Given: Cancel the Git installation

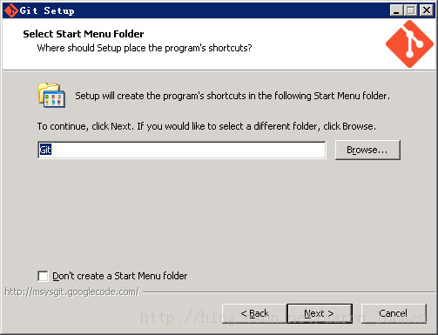Looking at the screenshot, I should [394, 313].
